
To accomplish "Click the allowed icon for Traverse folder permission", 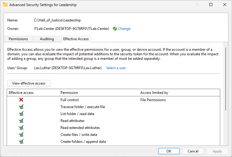I will click(x=21, y=107).
